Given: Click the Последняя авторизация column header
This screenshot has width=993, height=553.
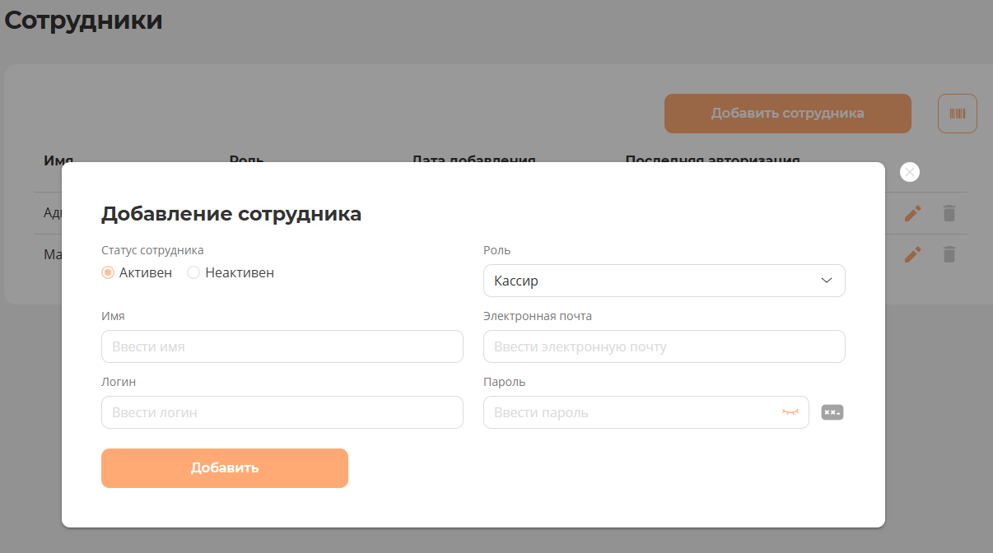Looking at the screenshot, I should (x=712, y=158).
